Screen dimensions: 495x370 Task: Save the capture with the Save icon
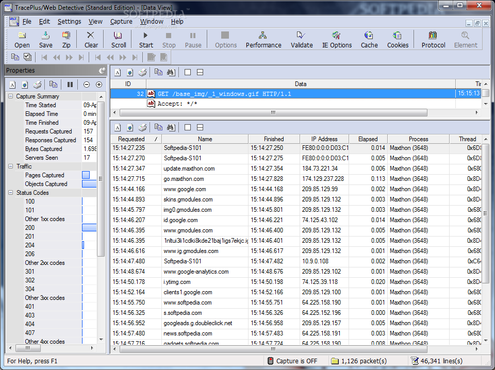click(x=46, y=40)
